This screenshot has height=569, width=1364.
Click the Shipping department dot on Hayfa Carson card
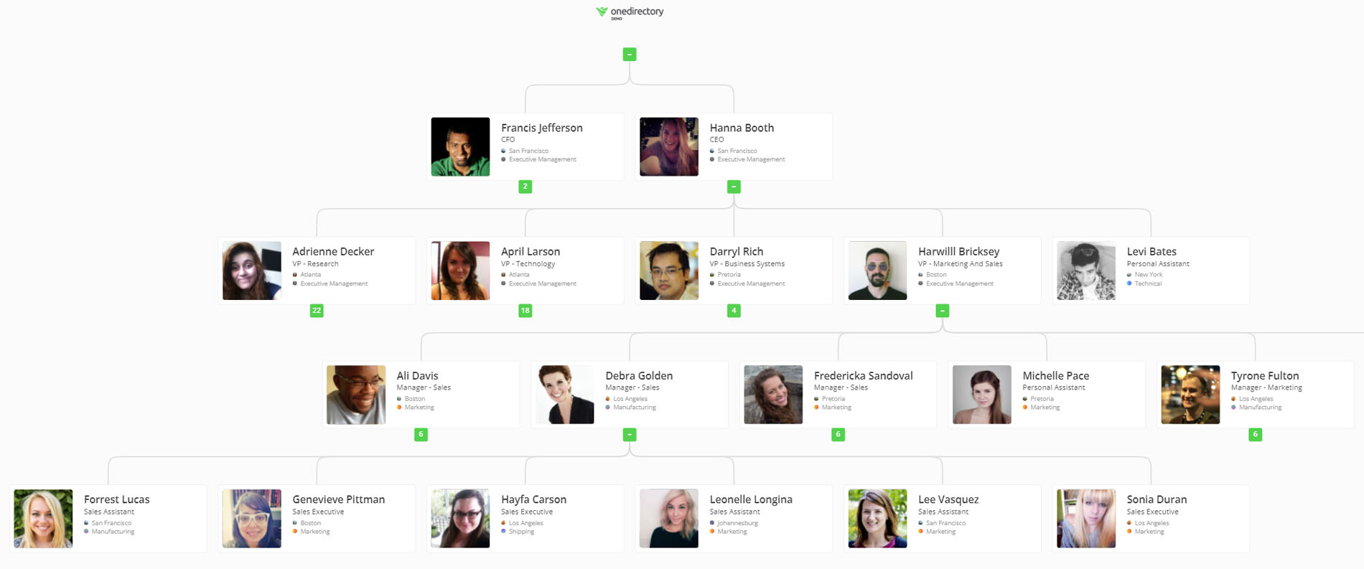click(503, 532)
